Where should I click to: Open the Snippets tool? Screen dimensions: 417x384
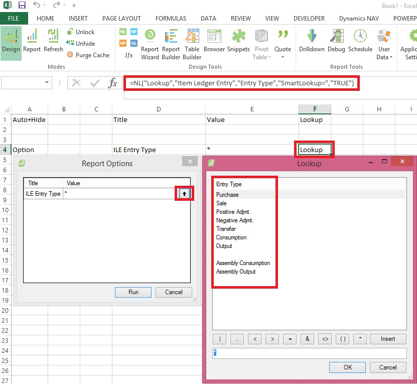coord(238,41)
